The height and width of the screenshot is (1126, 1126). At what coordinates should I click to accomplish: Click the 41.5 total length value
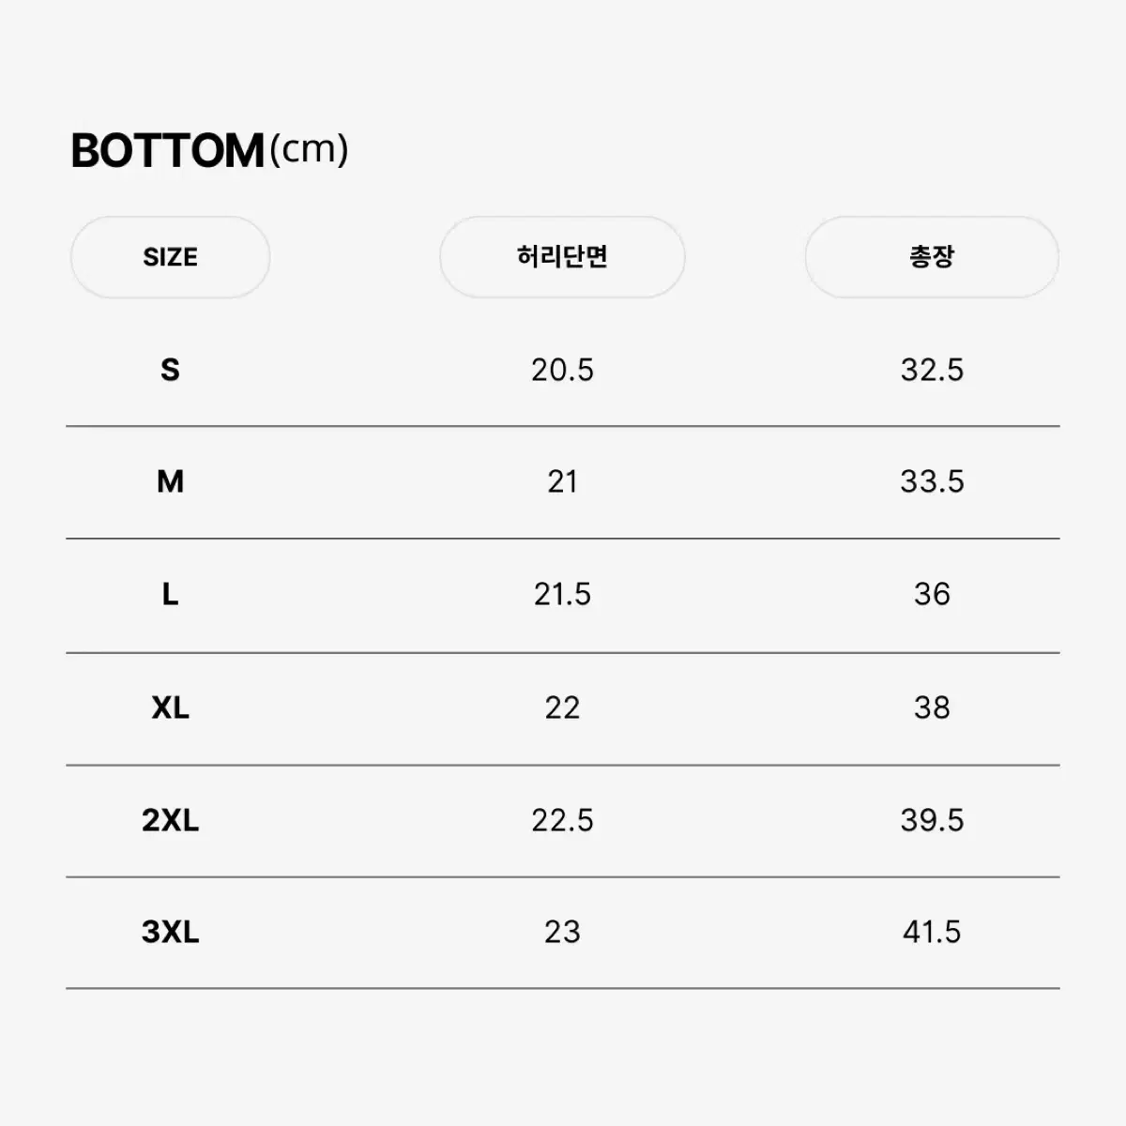(932, 932)
